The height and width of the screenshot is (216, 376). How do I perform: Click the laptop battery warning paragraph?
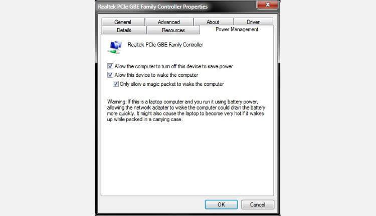tap(186, 111)
